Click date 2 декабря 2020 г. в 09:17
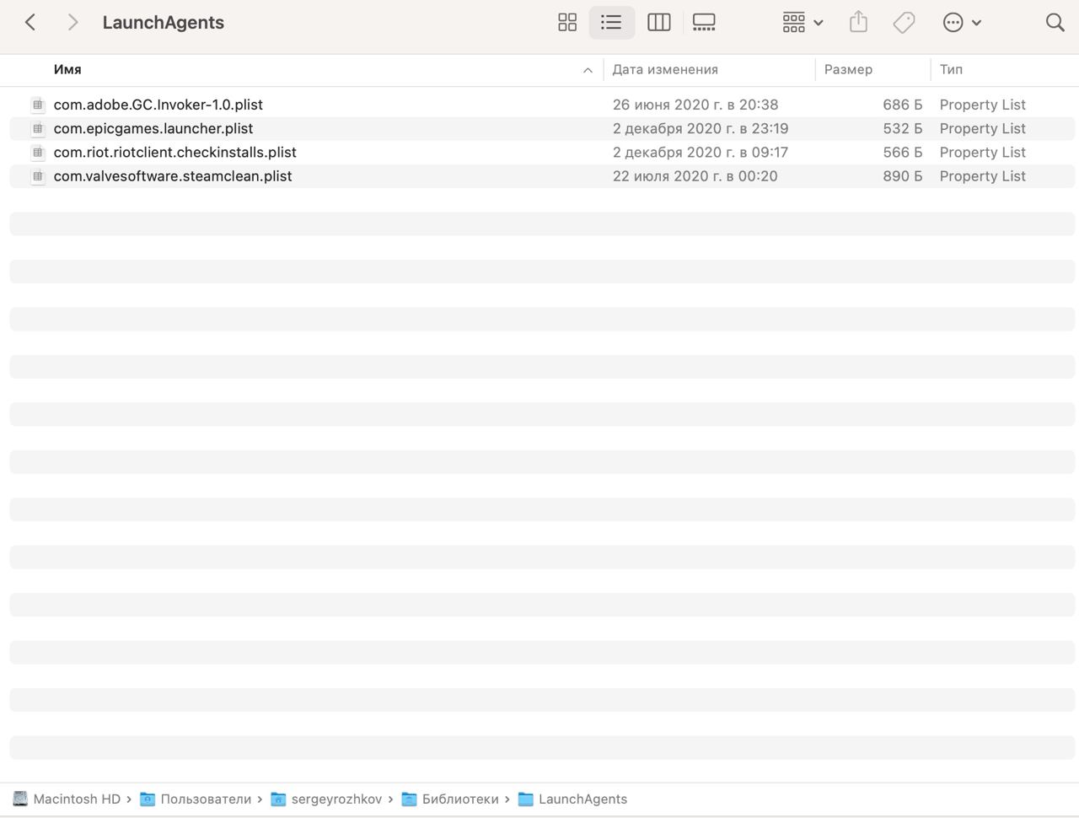The height and width of the screenshot is (818, 1079). coord(701,152)
